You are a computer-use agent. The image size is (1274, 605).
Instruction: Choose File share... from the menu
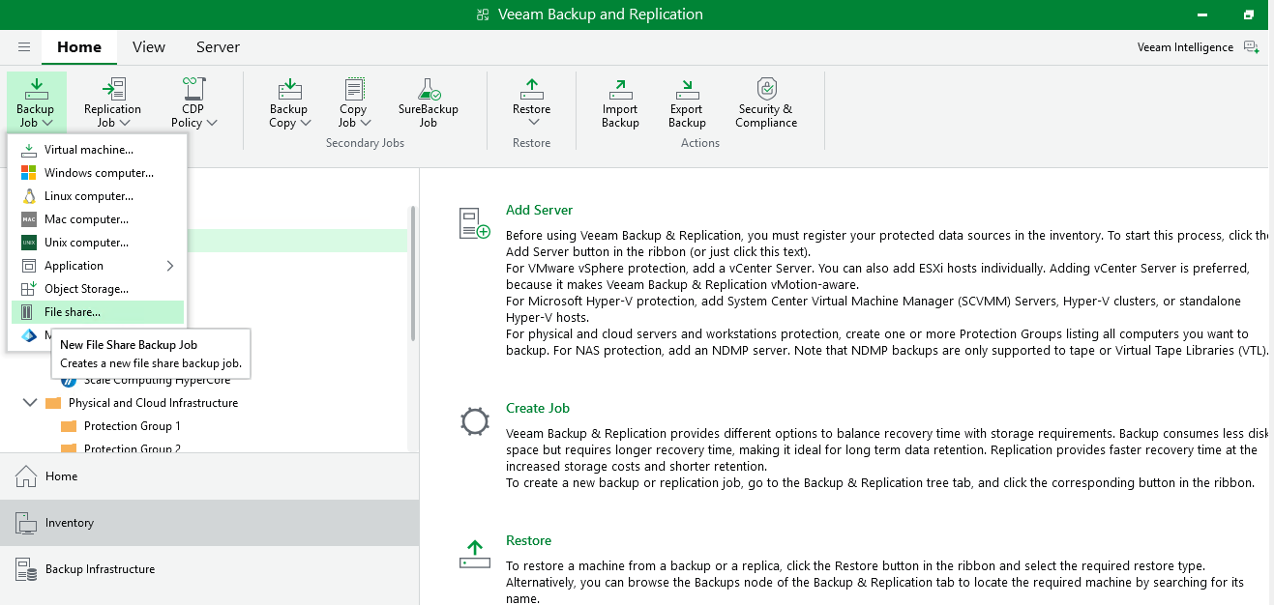click(97, 312)
